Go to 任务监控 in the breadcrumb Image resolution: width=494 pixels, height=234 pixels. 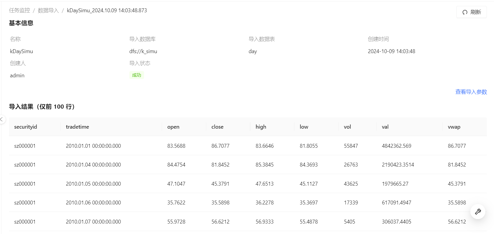pos(19,10)
